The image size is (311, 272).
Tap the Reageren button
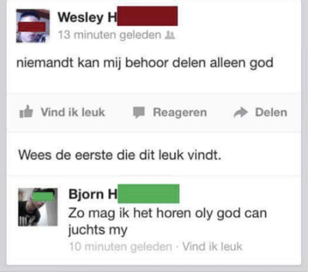pyautogui.click(x=170, y=113)
